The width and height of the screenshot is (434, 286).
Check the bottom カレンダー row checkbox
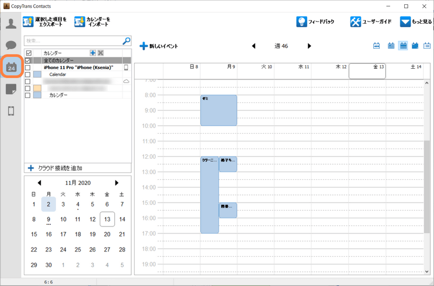pos(28,95)
